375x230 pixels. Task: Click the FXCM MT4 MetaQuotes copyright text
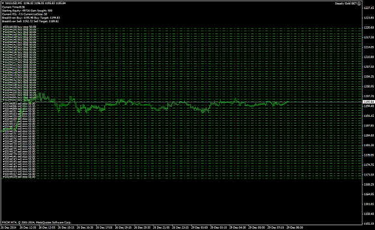click(37, 222)
